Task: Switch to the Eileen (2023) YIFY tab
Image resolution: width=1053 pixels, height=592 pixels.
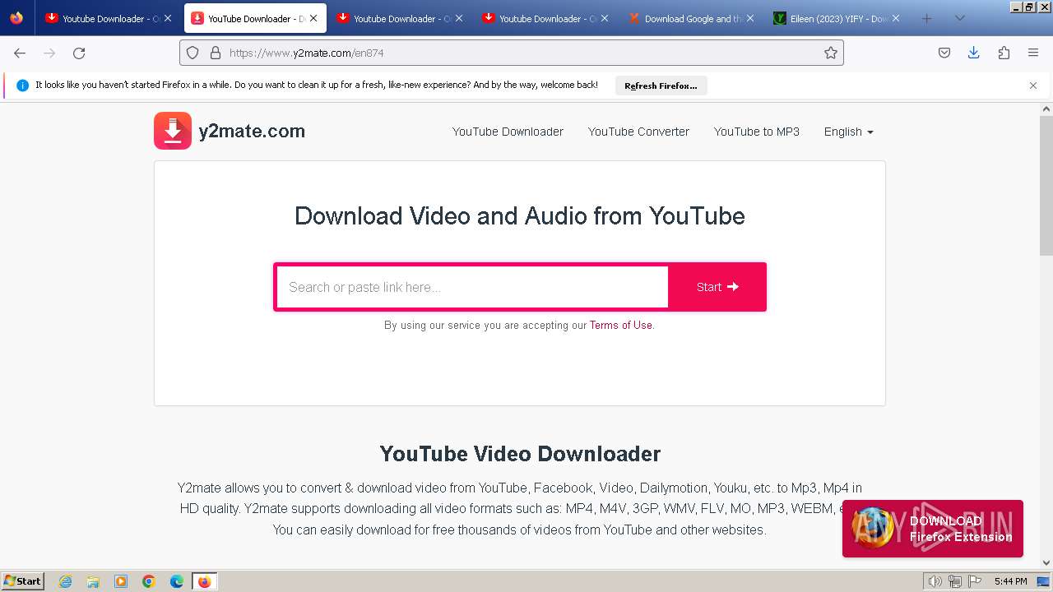Action: click(837, 18)
